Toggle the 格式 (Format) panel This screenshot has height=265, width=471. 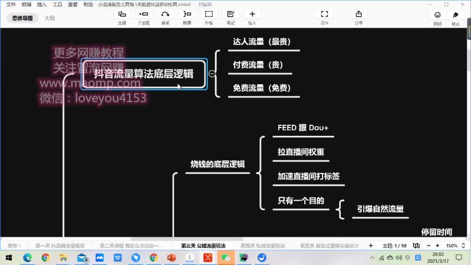[x=455, y=17]
